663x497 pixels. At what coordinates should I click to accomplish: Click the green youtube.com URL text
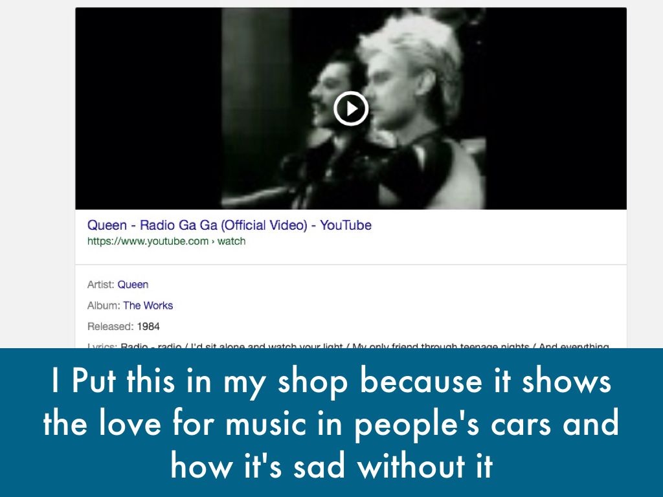[x=148, y=241]
